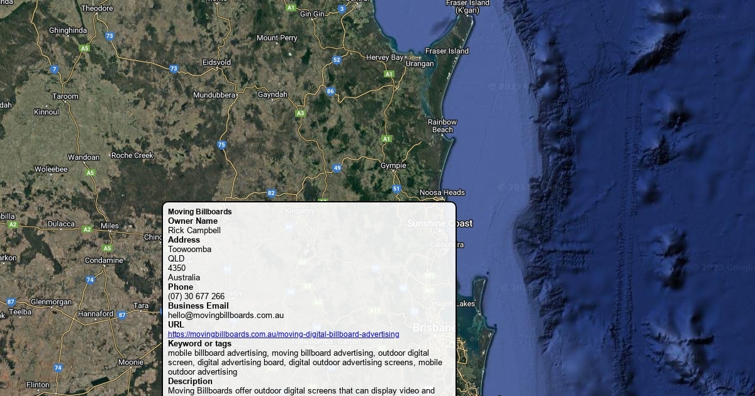Click the Mount Perry map label
The image size is (755, 396).
(277, 38)
